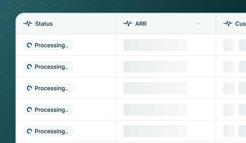This screenshot has height=143, width=246.
Task: Click the spinner icon in second Processing badge
Action: point(29,66)
